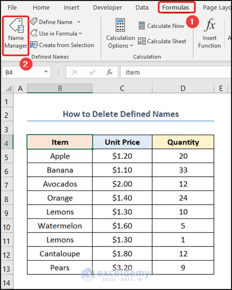Expand the Use in Formula dropdown arrow

point(80,34)
